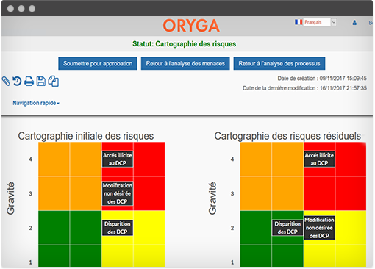The height and width of the screenshot is (269, 375).
Task: Print the risk mapping
Action: [x=29, y=81]
